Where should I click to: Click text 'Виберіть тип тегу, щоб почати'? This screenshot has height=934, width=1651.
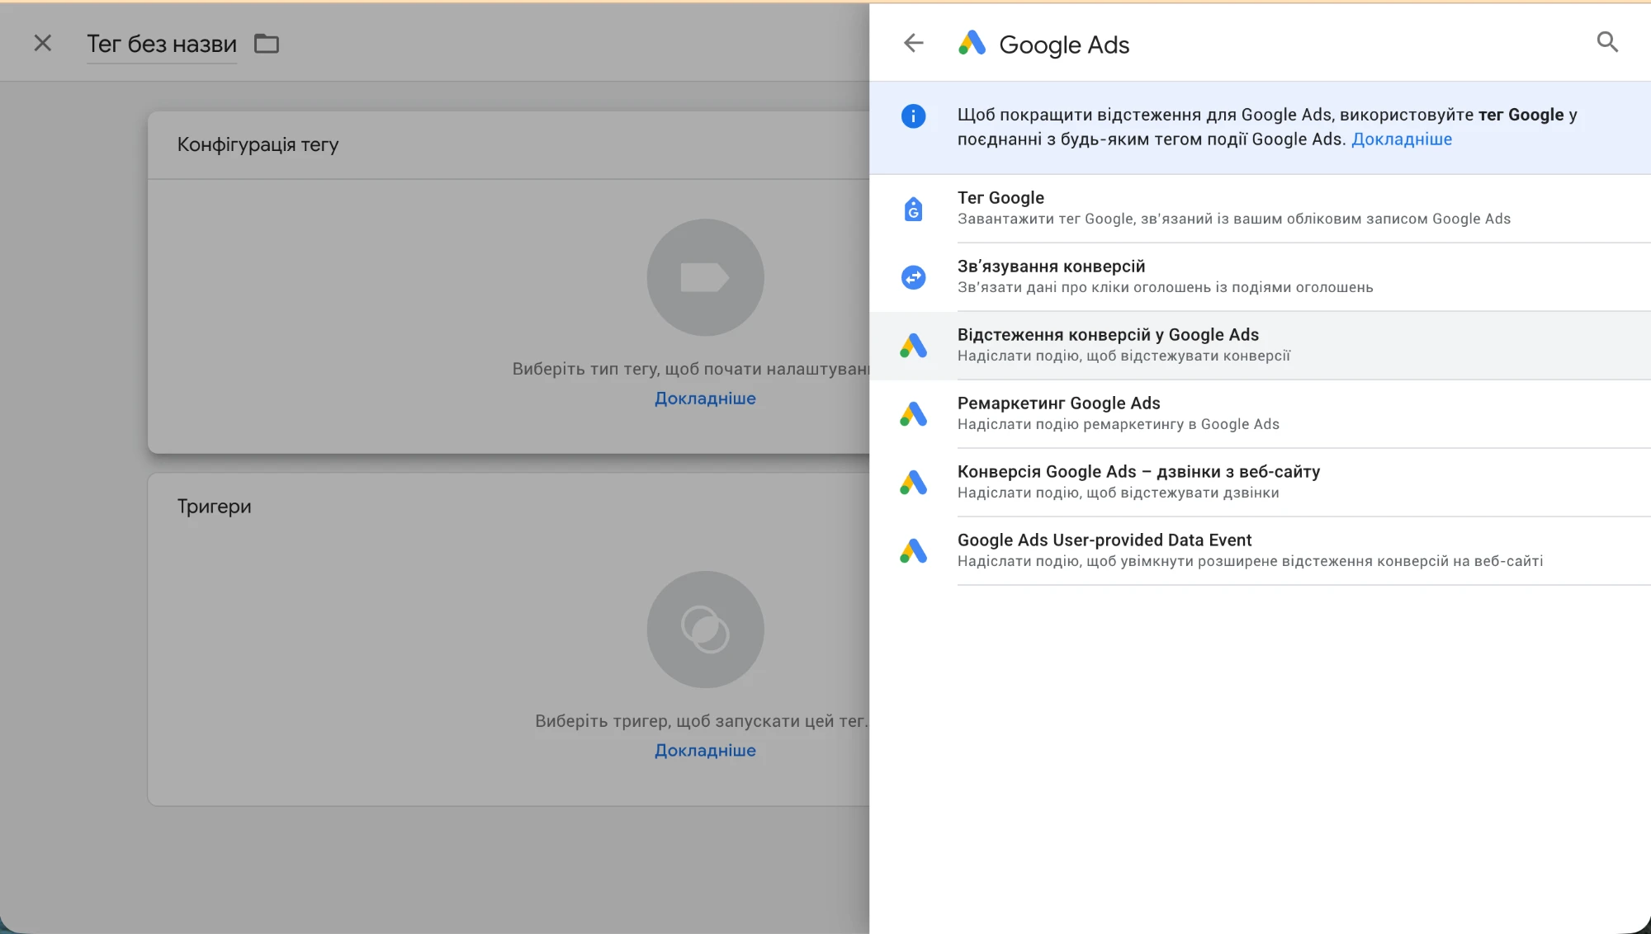point(638,369)
